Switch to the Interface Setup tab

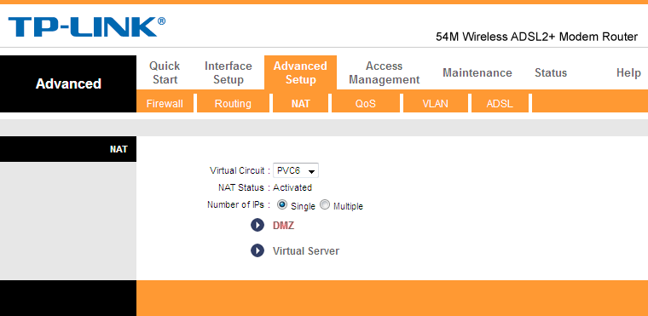coord(229,72)
